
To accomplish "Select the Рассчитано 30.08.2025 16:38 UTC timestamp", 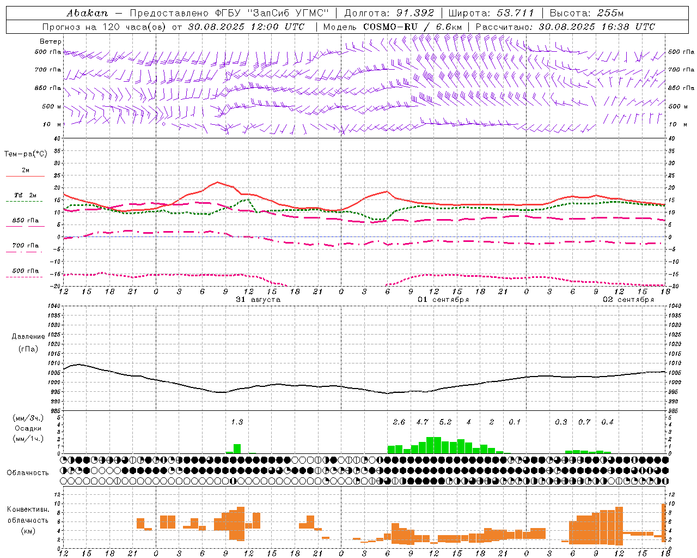I will 565,27.
